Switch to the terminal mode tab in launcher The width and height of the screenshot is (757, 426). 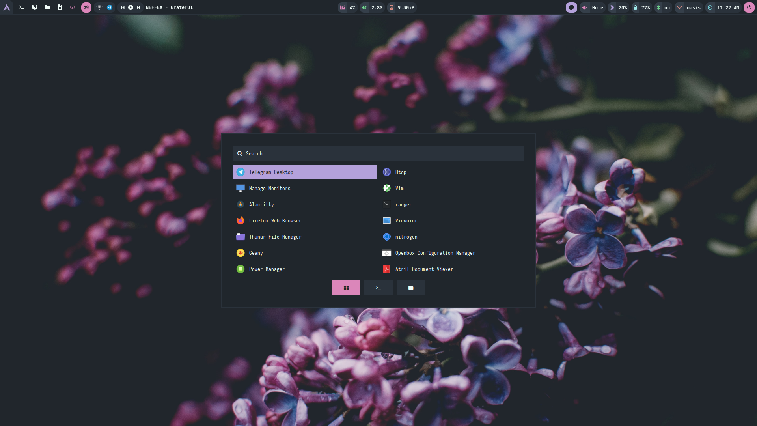[x=378, y=288]
